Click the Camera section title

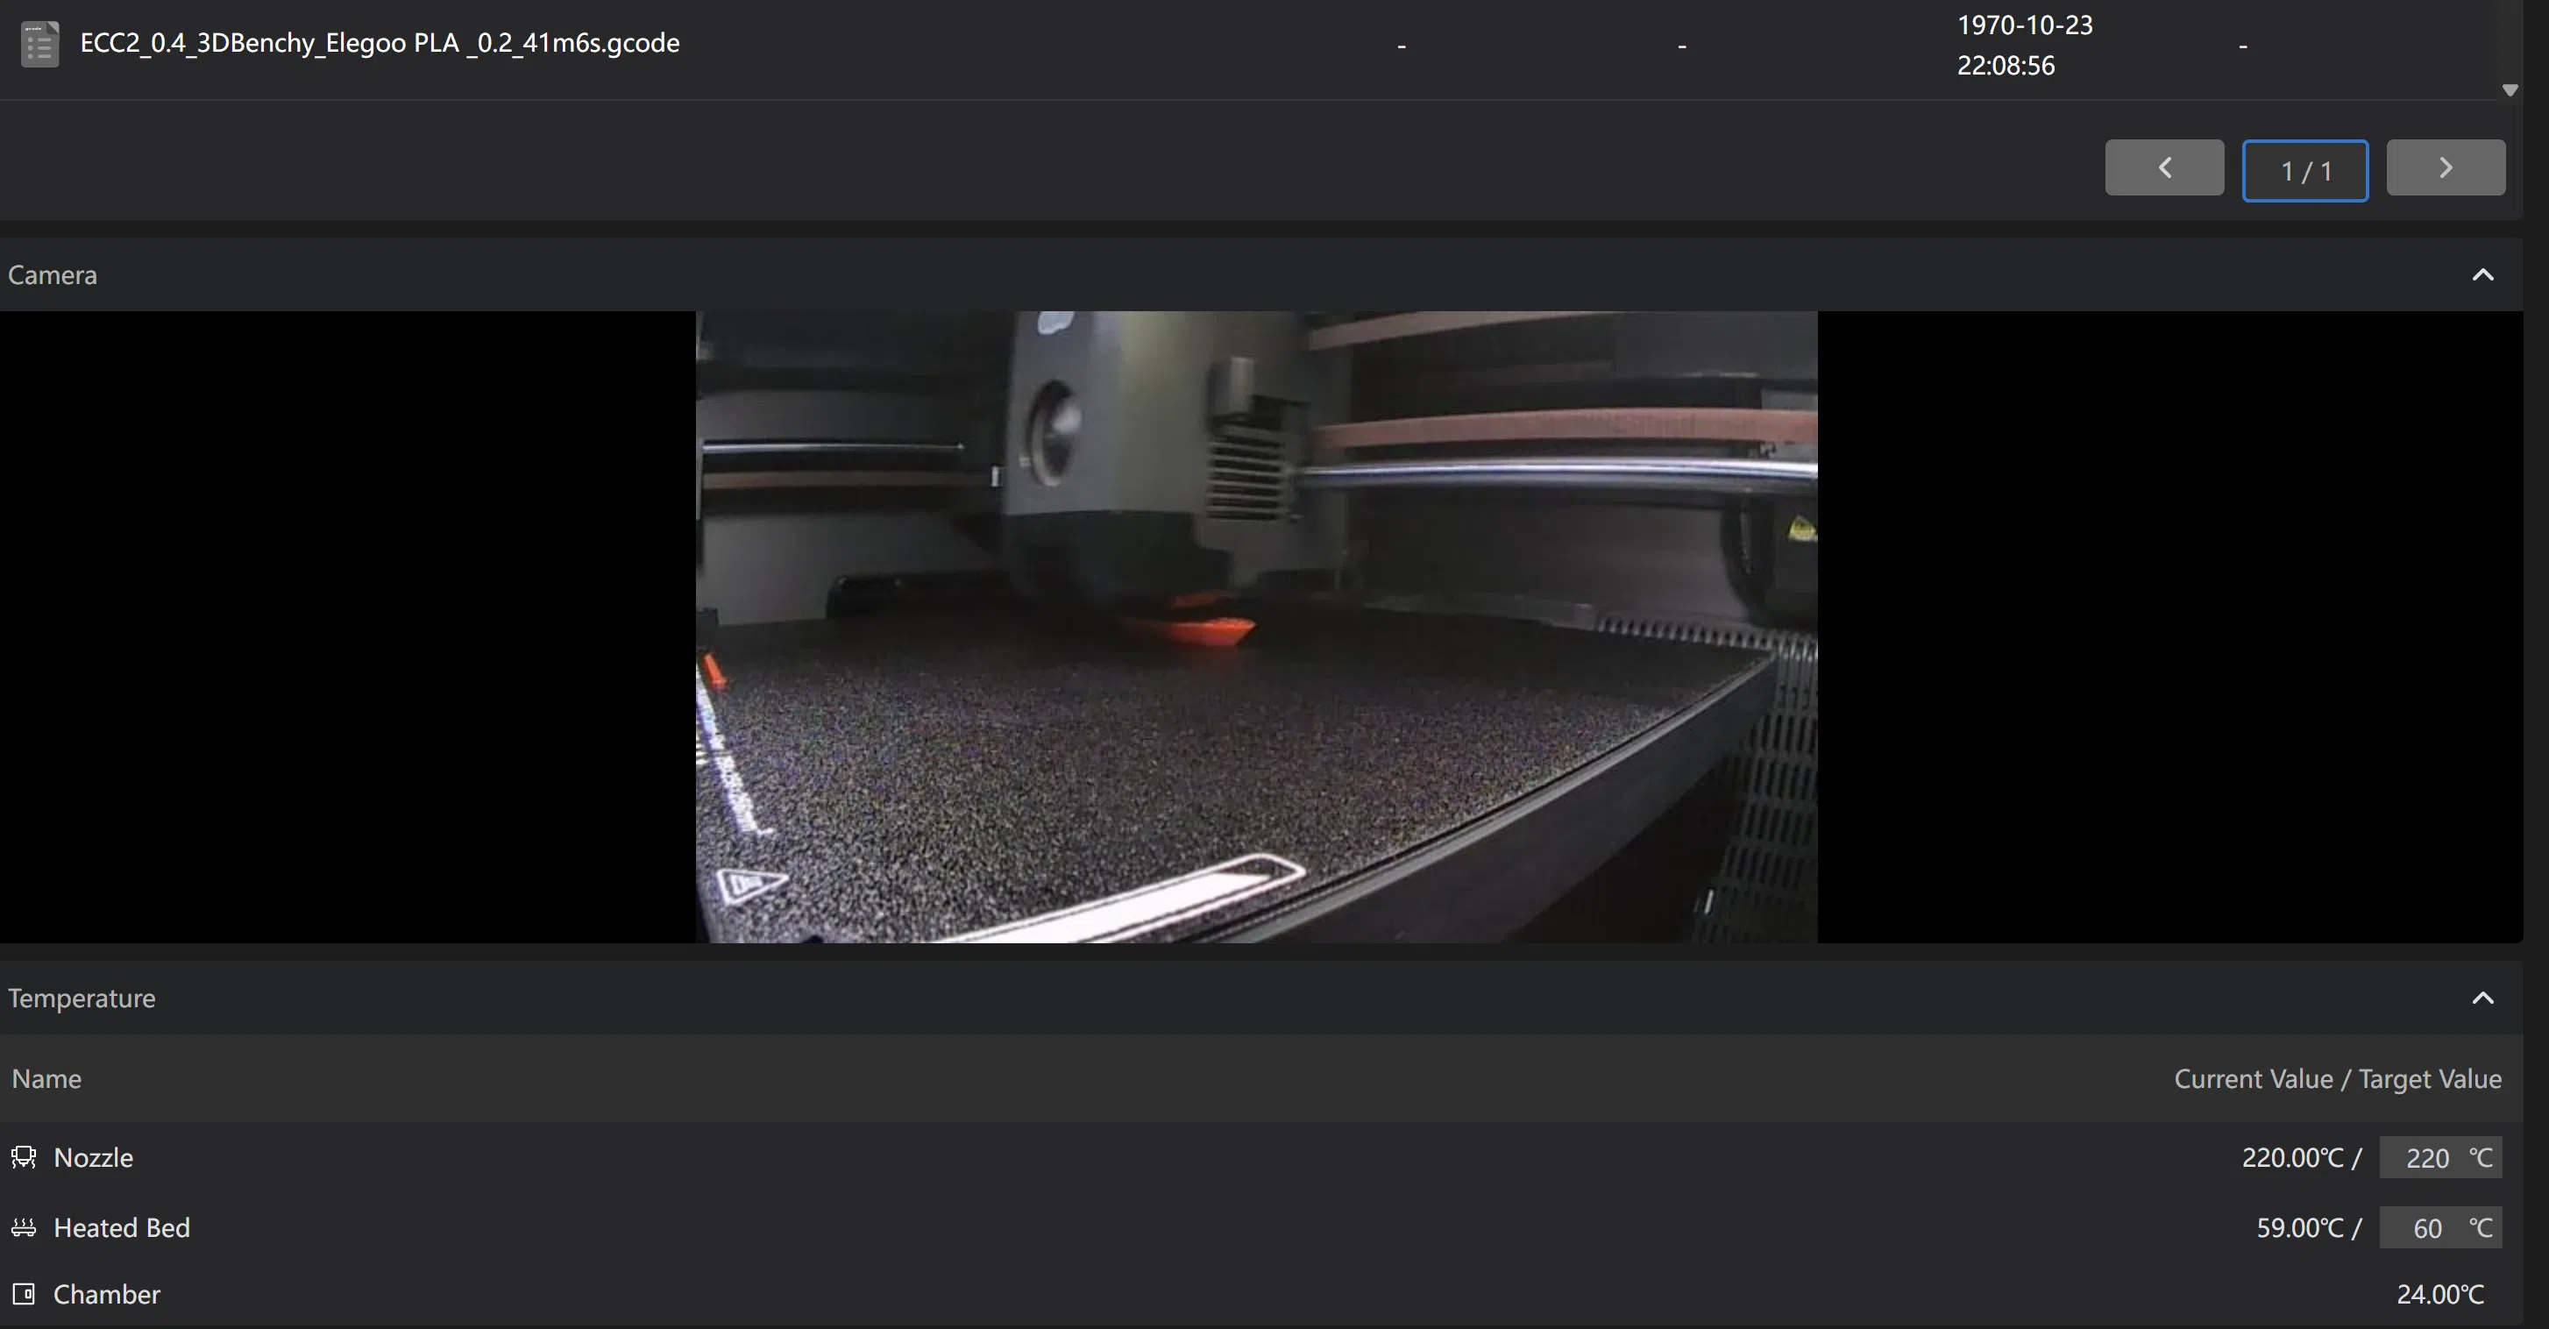pyautogui.click(x=53, y=275)
